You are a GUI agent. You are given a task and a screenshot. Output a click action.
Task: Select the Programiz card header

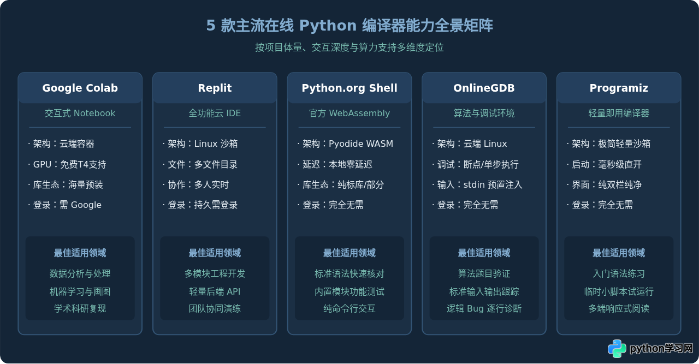click(619, 88)
